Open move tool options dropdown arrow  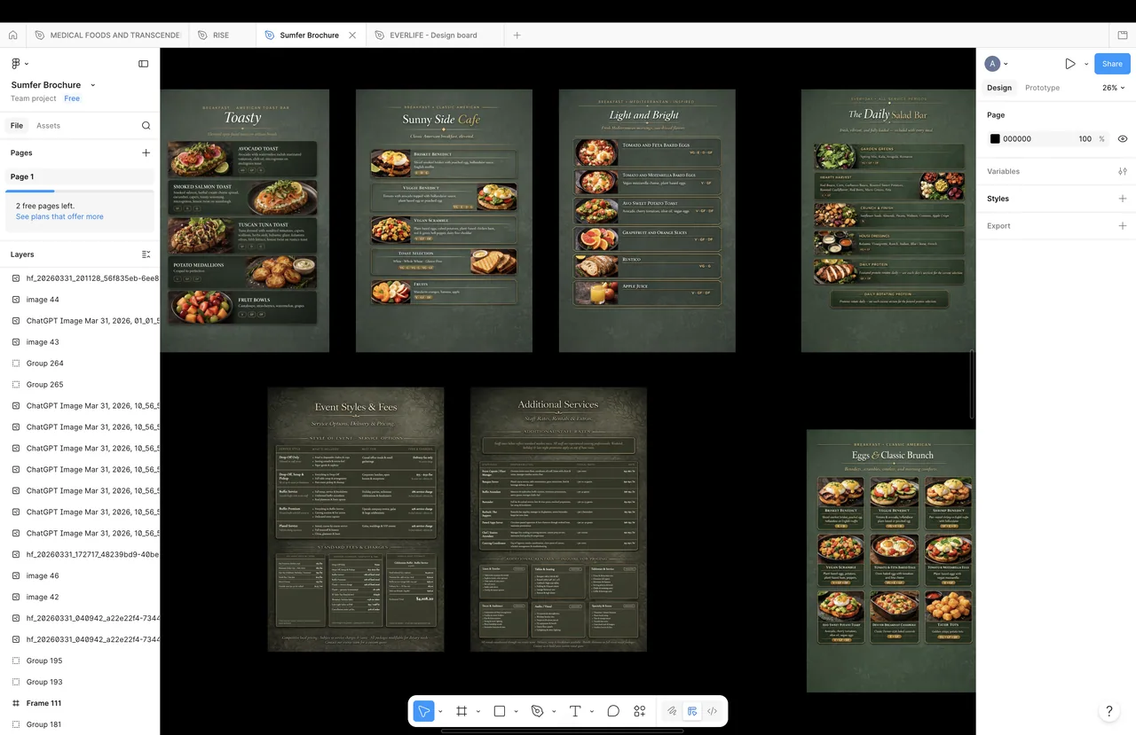(440, 711)
